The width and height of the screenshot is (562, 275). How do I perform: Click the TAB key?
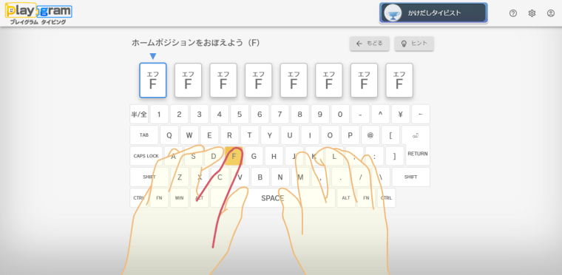click(x=144, y=135)
